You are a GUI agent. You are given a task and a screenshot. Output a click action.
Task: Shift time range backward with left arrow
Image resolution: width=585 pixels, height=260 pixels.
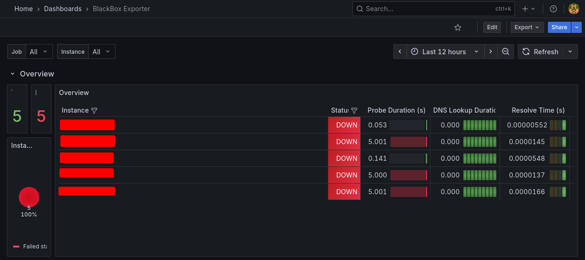click(x=400, y=52)
